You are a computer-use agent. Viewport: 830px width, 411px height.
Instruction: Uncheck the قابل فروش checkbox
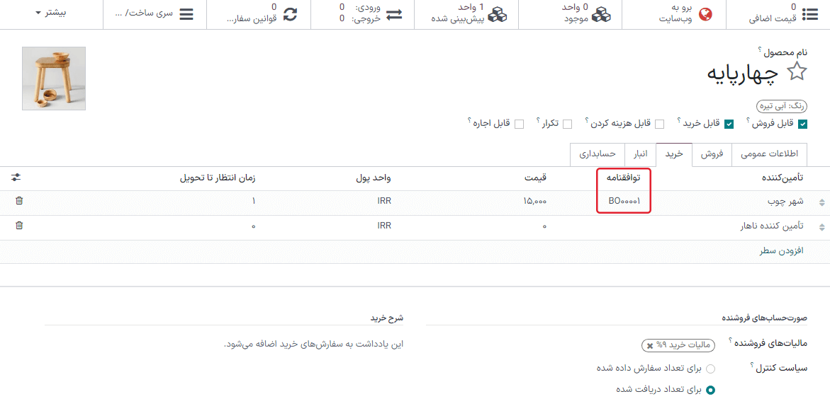pos(802,124)
